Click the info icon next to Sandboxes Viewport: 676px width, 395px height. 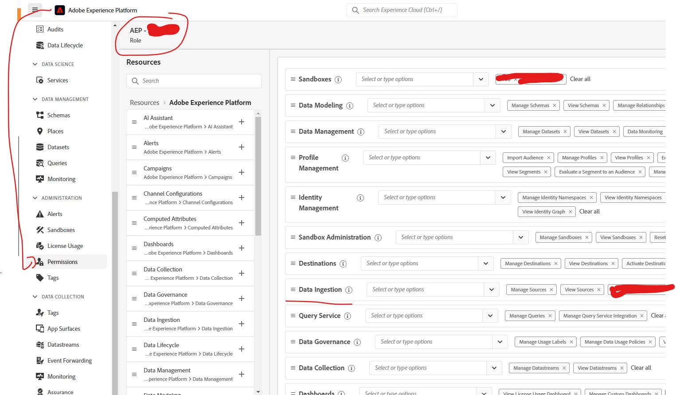(x=338, y=80)
